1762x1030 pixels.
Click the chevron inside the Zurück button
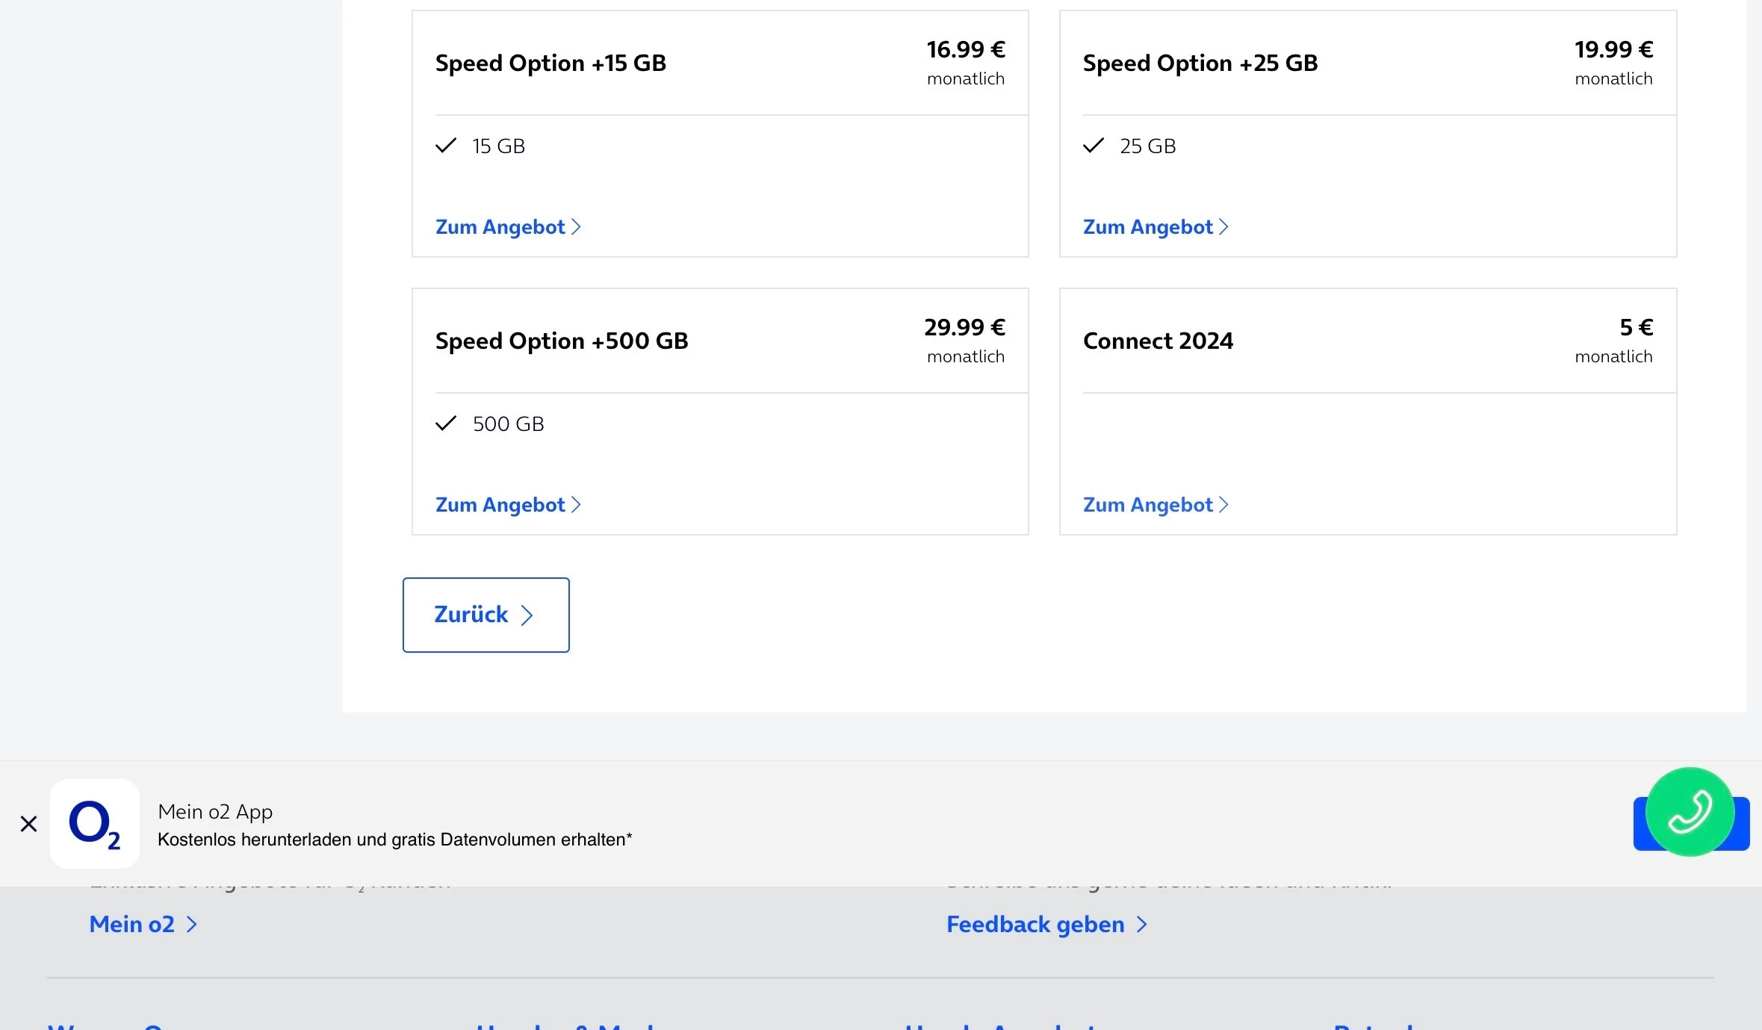(527, 615)
